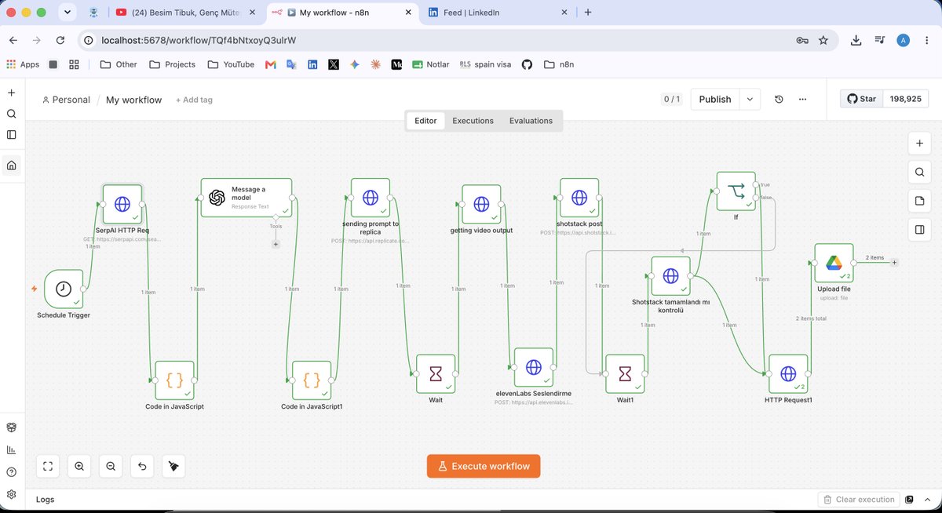942x513 pixels.
Task: Open the Projects bookmarks folder
Action: point(172,64)
